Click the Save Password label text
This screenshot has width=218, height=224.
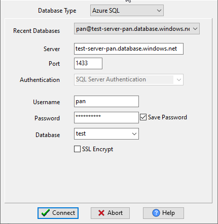point(167,117)
